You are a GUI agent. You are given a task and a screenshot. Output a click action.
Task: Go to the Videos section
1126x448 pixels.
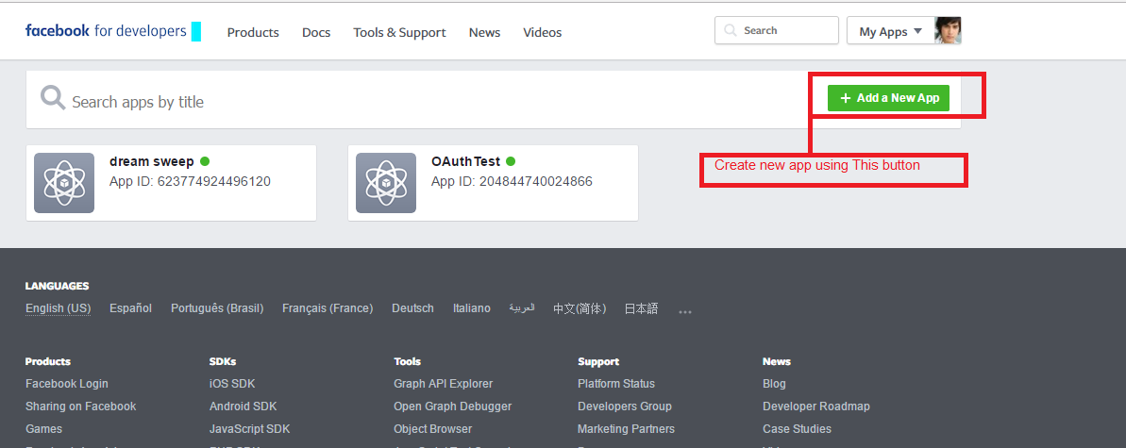[542, 32]
